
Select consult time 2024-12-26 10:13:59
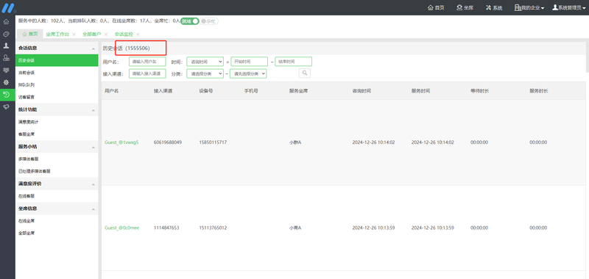[x=373, y=228]
